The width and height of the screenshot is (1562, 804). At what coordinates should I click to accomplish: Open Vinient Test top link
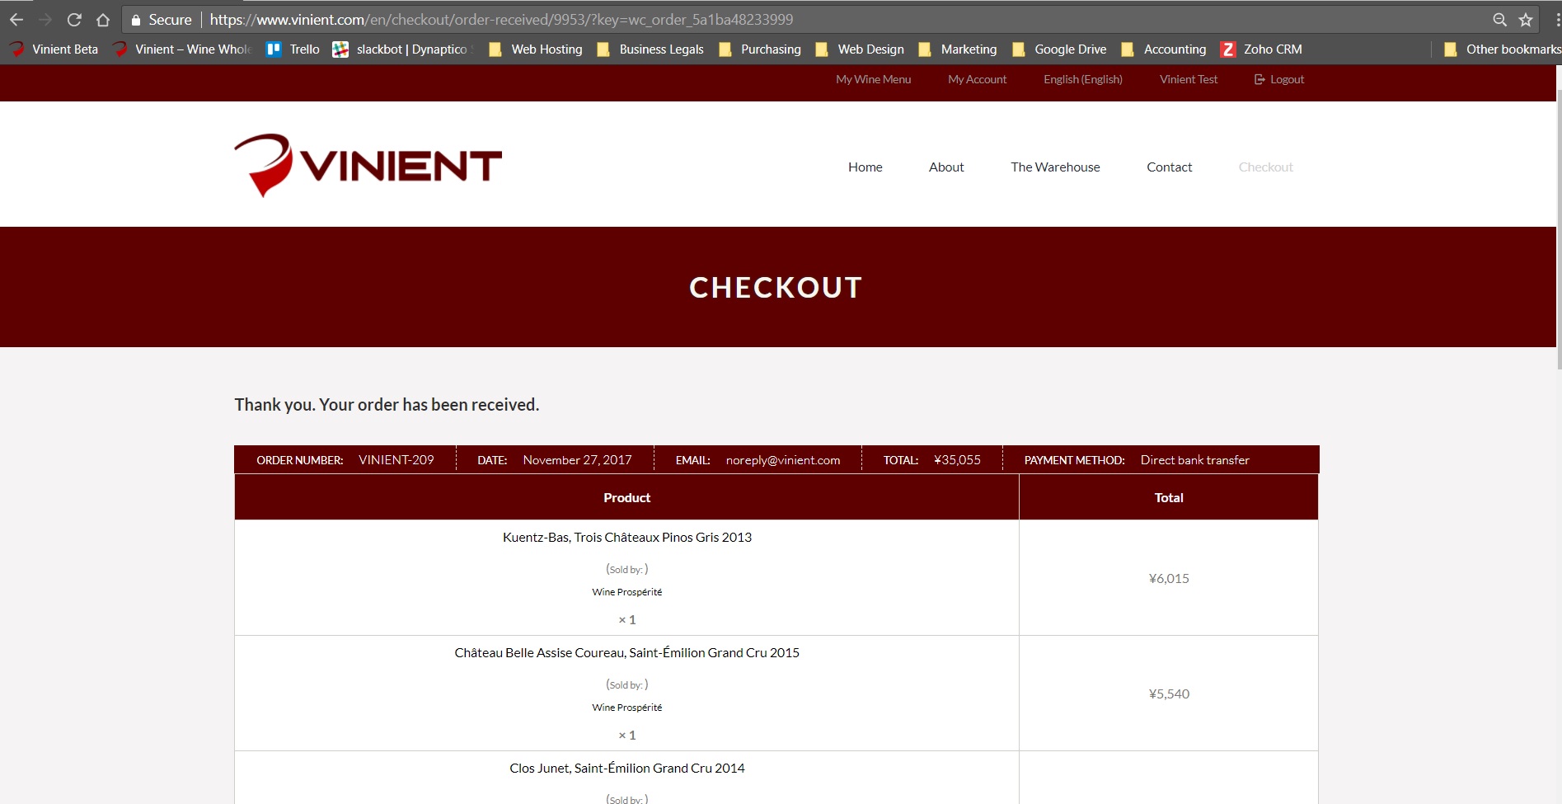point(1188,79)
